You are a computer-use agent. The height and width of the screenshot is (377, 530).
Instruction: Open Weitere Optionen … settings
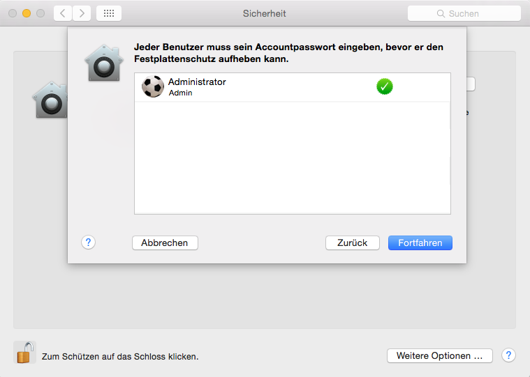(x=439, y=355)
